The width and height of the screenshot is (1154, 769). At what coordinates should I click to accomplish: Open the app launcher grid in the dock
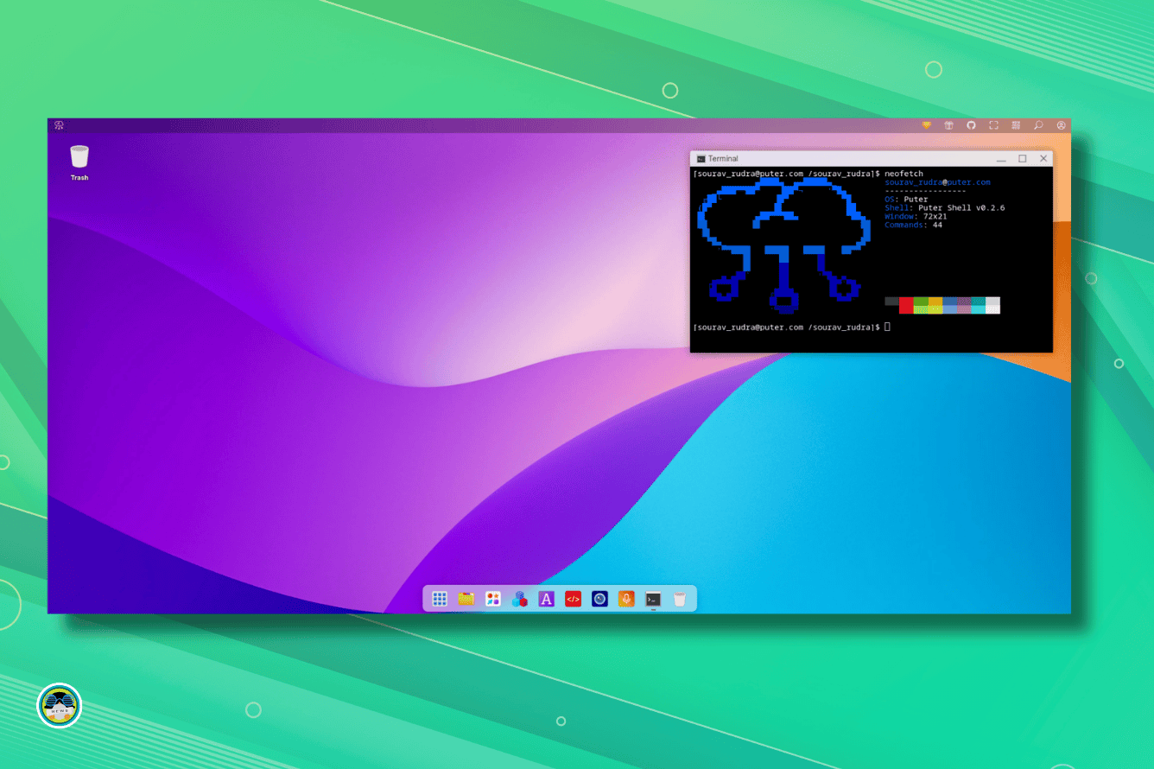(x=440, y=599)
